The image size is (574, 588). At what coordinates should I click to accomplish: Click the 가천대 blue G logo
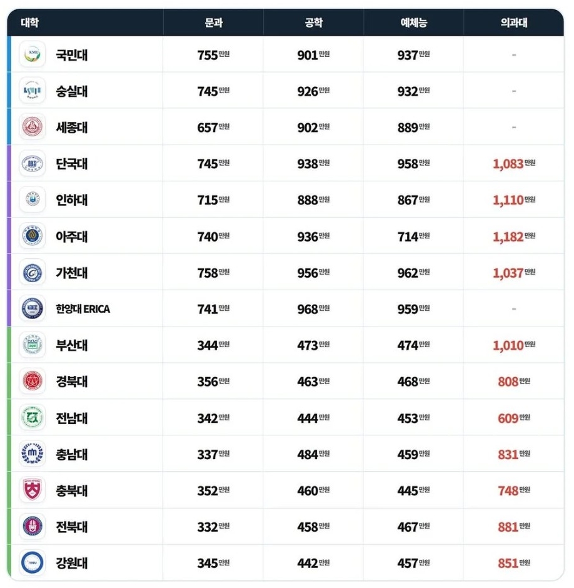click(33, 273)
